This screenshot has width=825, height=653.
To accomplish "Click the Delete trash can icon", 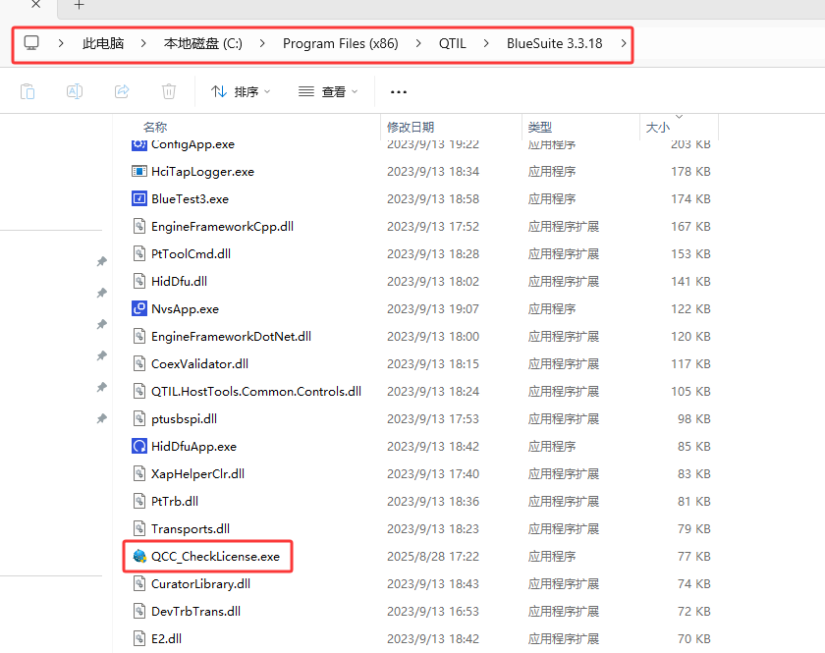I will click(169, 91).
